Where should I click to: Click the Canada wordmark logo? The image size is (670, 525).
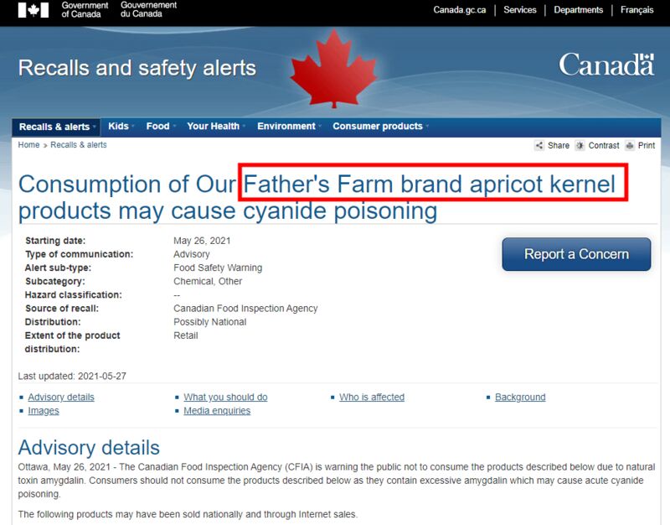tap(606, 65)
